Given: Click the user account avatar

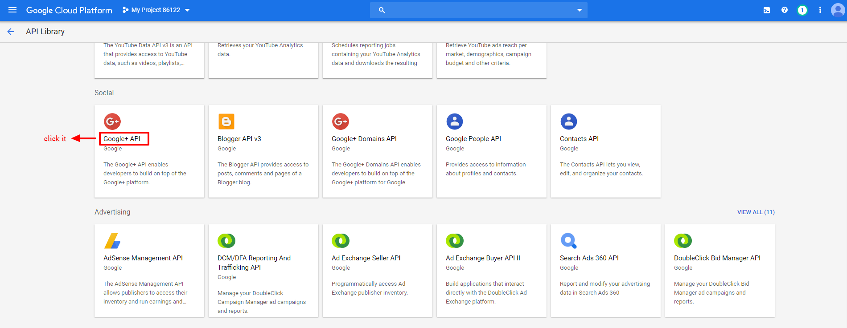Looking at the screenshot, I should (838, 10).
